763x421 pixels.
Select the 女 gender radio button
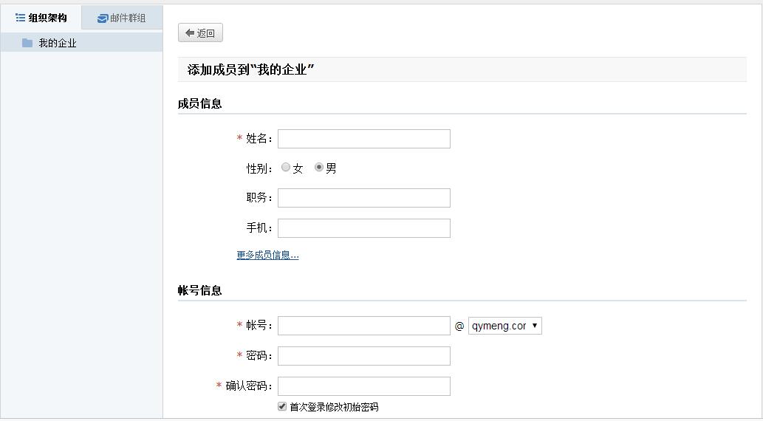pos(286,168)
